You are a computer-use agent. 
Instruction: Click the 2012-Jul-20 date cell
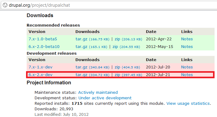tap(158, 67)
